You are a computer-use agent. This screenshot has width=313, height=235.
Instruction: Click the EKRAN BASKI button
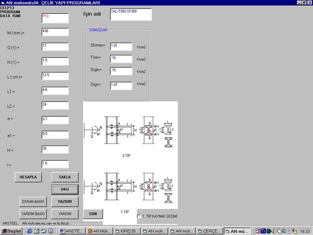tap(33, 202)
